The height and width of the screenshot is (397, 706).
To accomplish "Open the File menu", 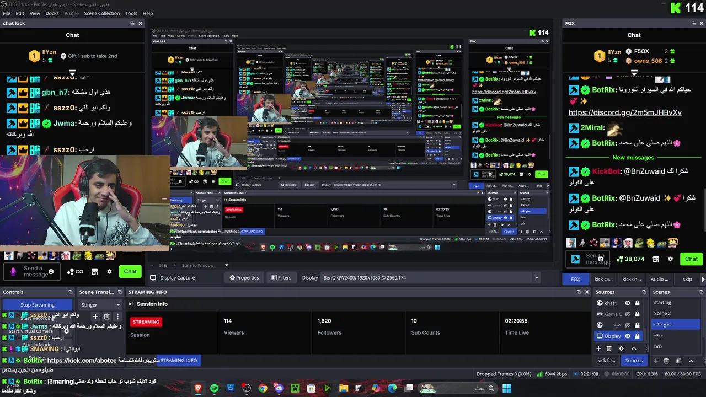I will pyautogui.click(x=7, y=13).
